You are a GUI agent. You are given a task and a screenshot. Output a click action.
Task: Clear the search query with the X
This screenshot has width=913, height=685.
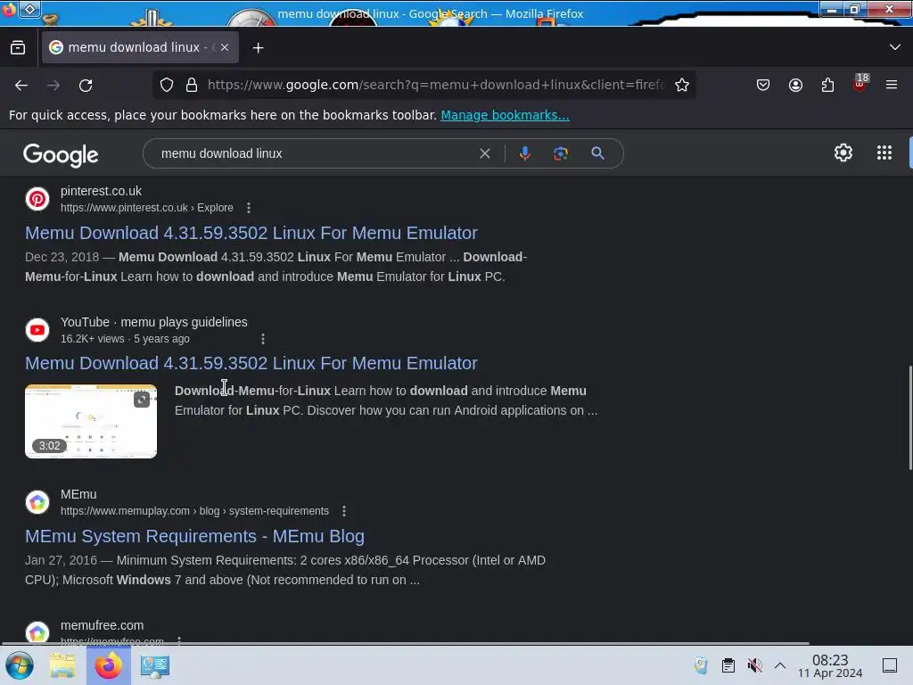point(484,153)
